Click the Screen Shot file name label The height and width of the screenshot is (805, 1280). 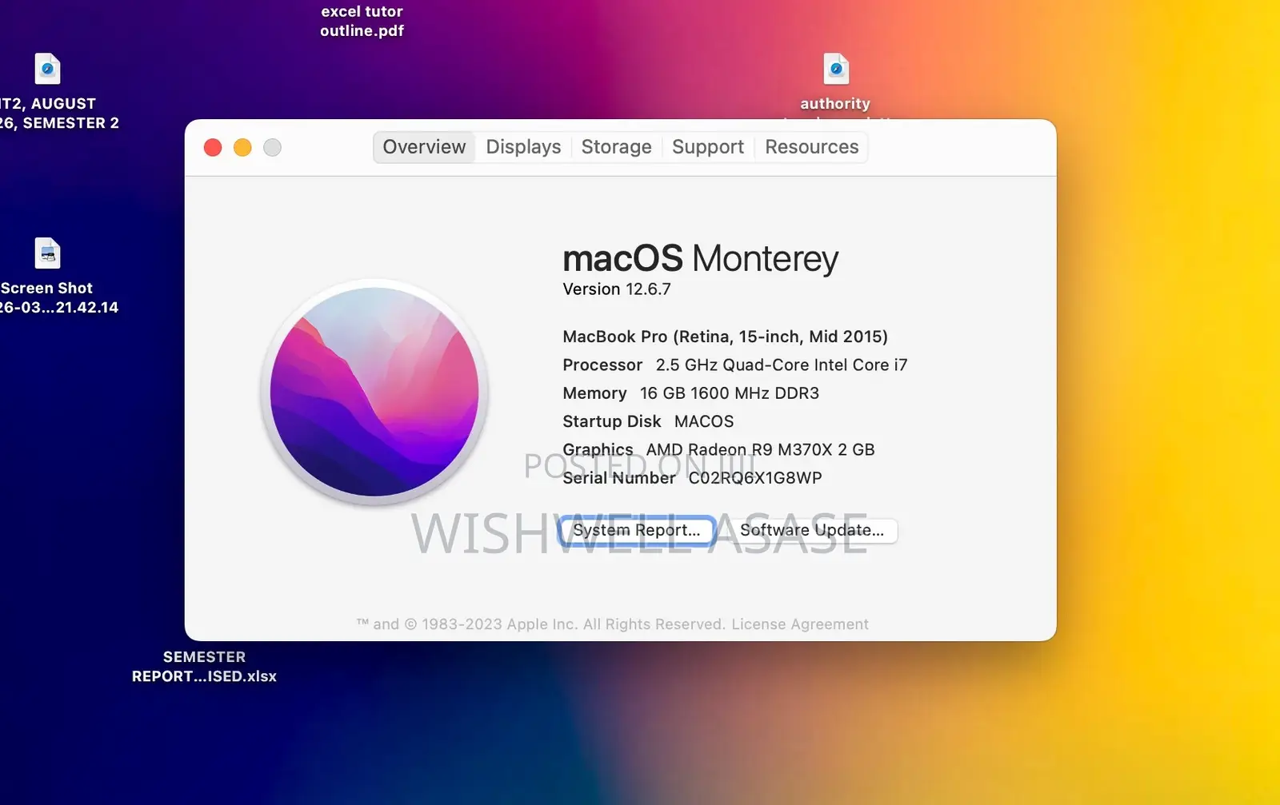59,297
